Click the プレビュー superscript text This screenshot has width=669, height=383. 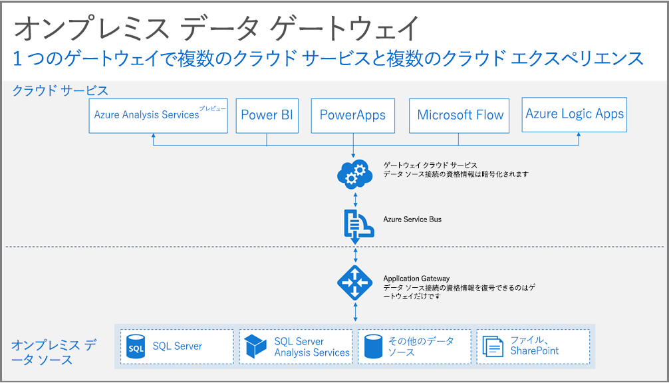click(x=213, y=108)
